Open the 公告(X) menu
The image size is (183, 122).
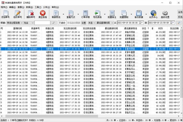coord(46,7)
